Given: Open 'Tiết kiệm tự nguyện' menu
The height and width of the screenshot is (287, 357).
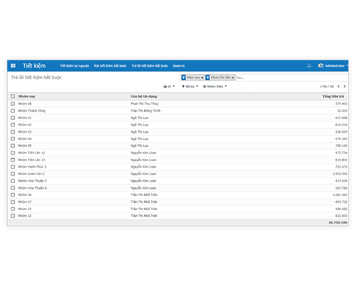Looking at the screenshot, I should click(x=75, y=66).
